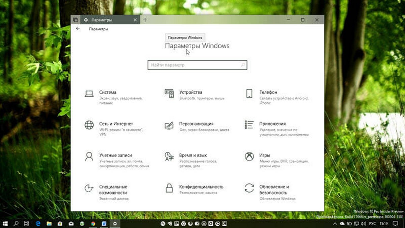Select the Параметры window tab
The image size is (405, 228).
pos(109,20)
